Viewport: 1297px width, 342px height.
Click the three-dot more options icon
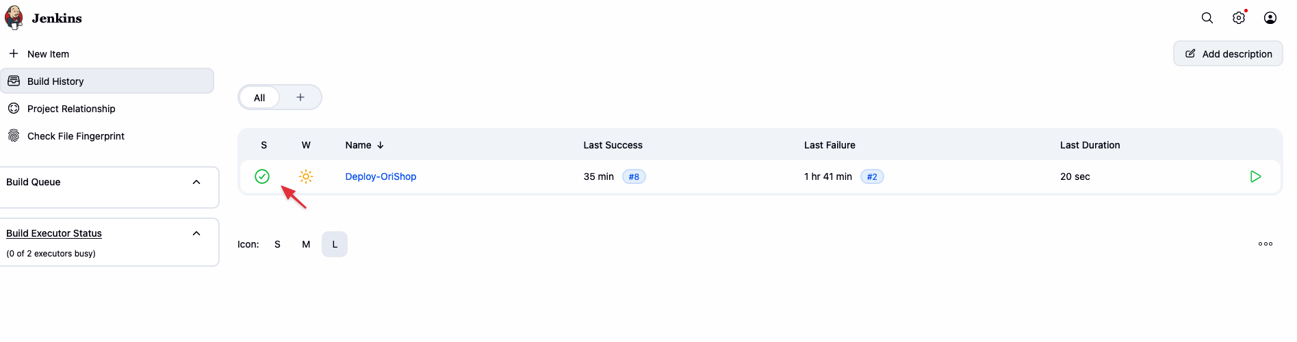coord(1266,244)
